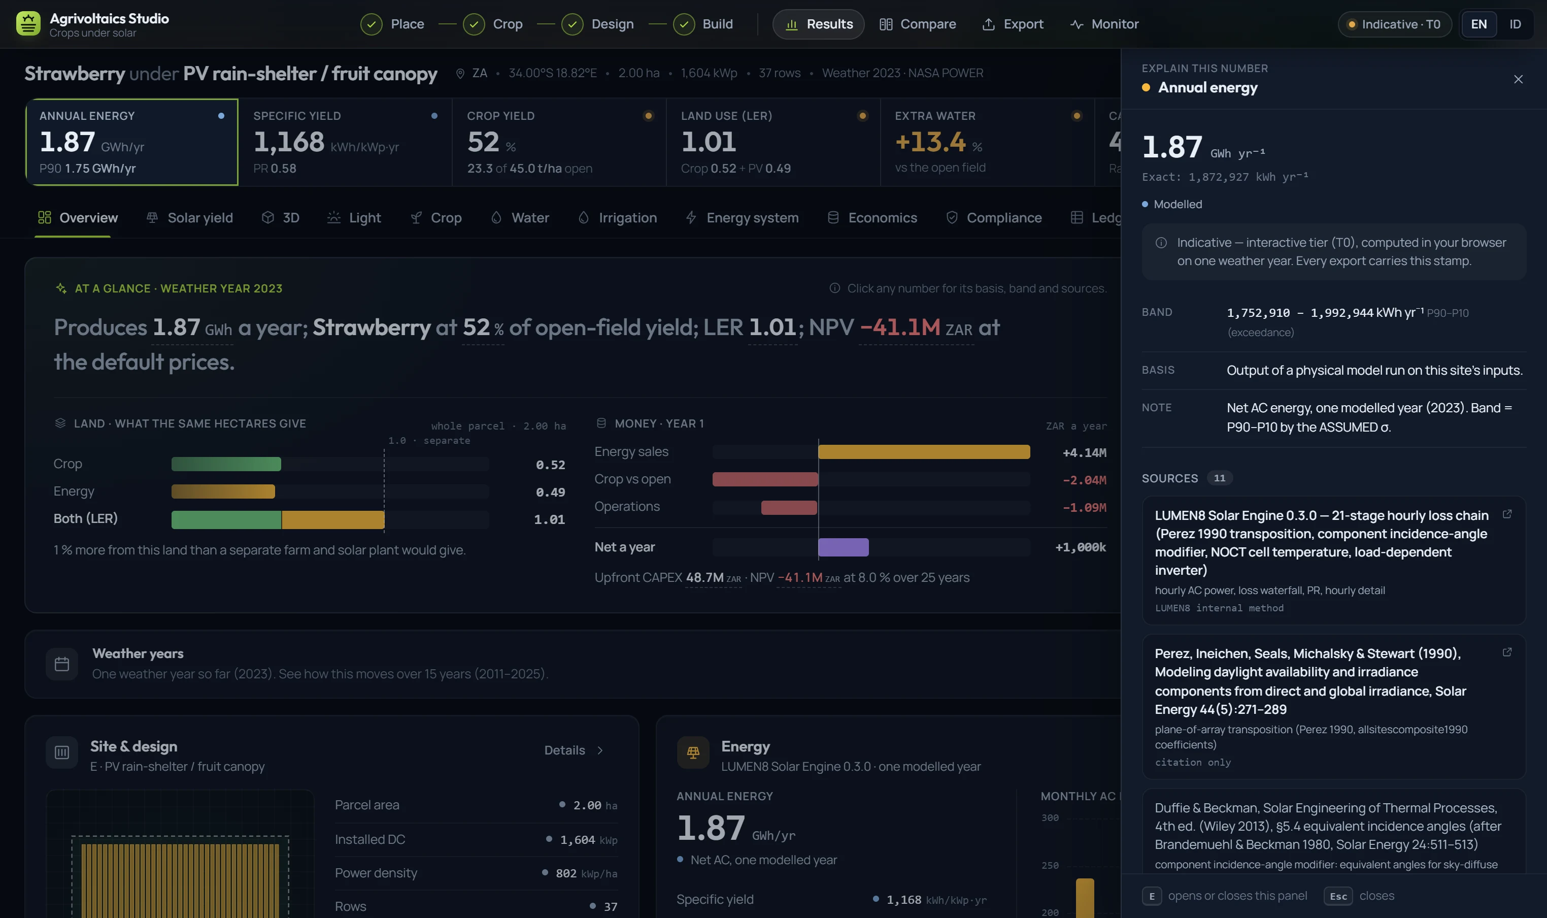Open the Water tab
Image resolution: width=1547 pixels, height=918 pixels.
click(x=520, y=218)
